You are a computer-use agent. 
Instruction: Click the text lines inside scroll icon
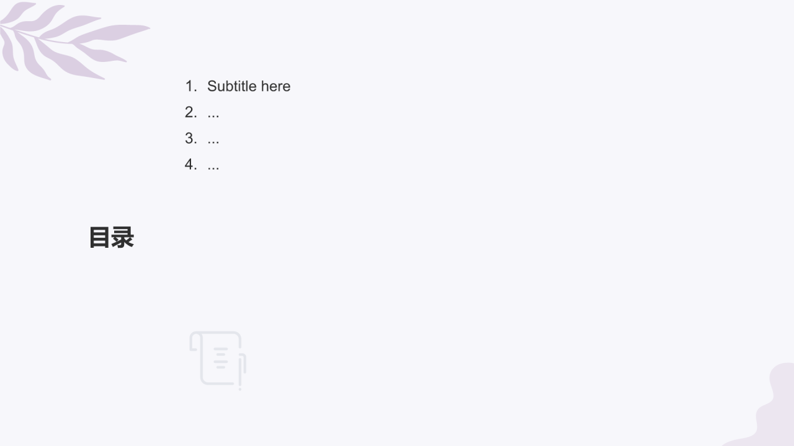click(x=221, y=357)
